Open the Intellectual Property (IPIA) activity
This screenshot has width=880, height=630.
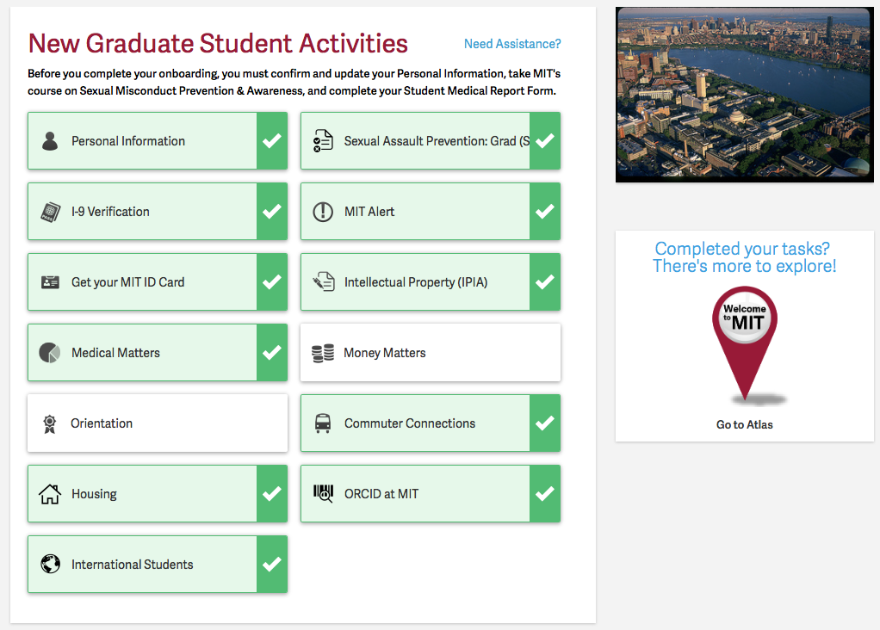431,281
